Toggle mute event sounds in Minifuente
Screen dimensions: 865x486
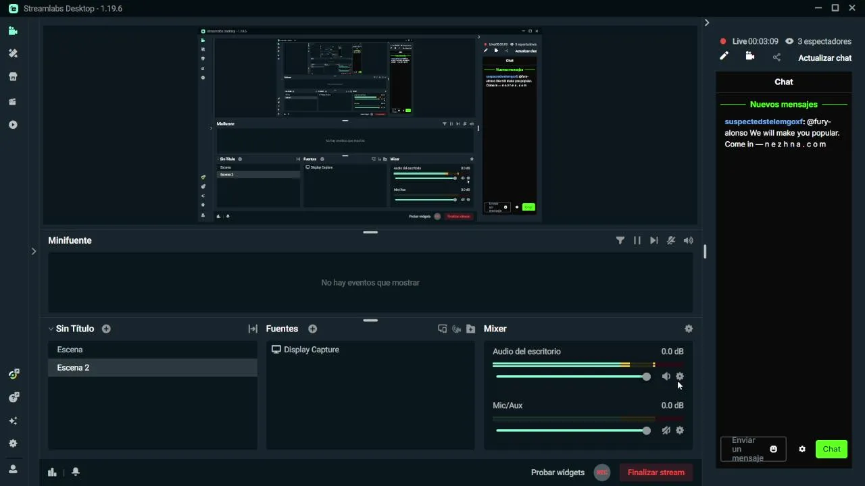671,240
